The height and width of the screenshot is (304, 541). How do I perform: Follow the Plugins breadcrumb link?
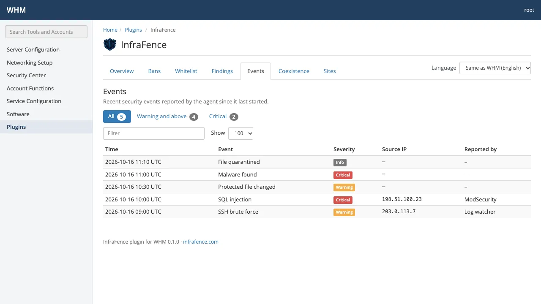pos(134,30)
